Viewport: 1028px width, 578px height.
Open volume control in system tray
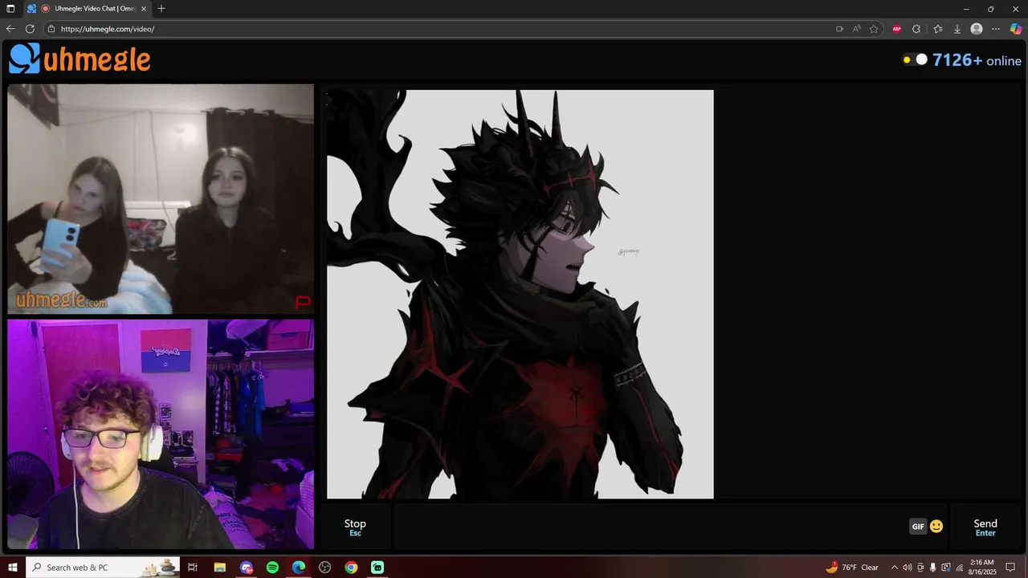[908, 568]
